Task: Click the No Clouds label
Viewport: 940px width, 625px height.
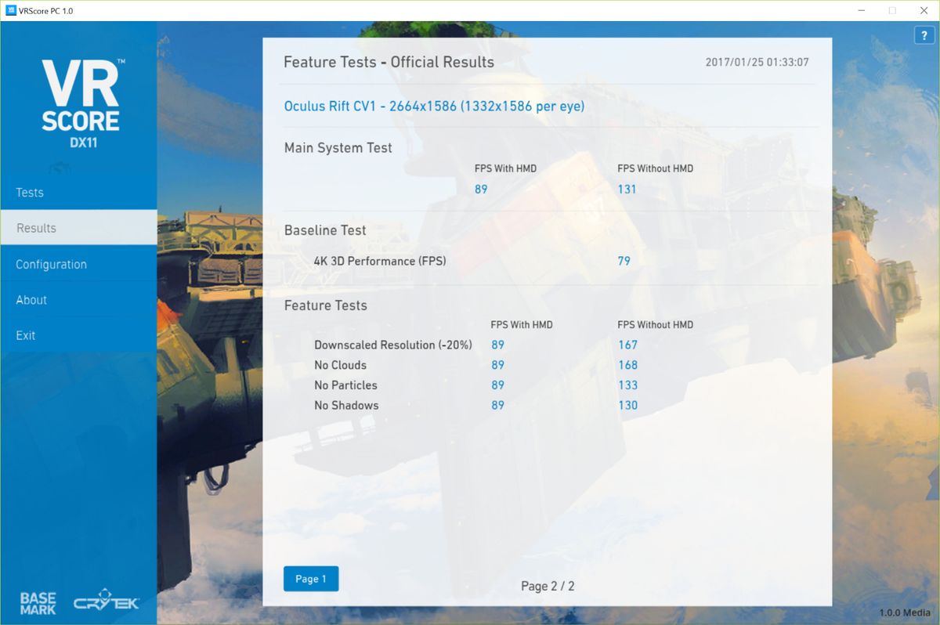Action: [340, 365]
